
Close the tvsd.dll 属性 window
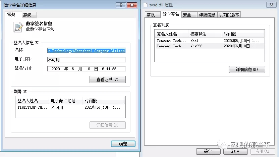(271, 5)
